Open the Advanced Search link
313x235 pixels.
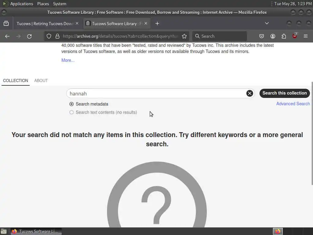[x=293, y=104]
